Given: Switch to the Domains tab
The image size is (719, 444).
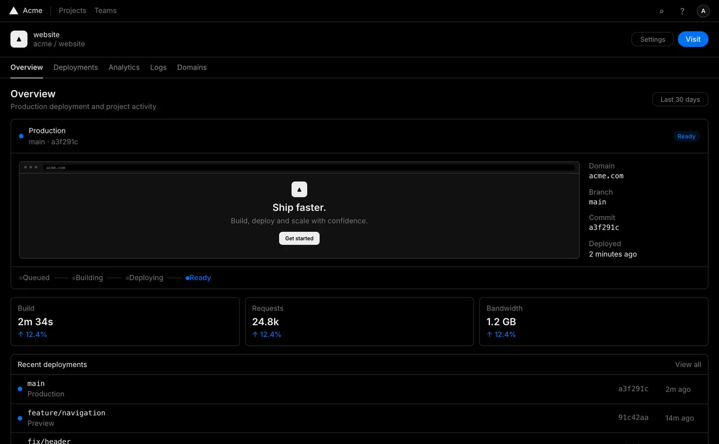Looking at the screenshot, I should click(x=192, y=67).
